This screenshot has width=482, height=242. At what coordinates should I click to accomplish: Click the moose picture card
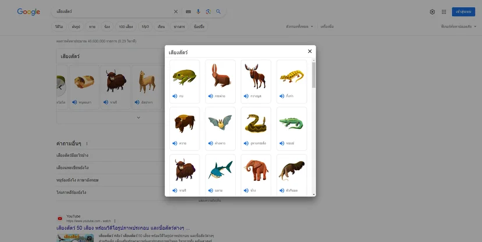tap(256, 81)
